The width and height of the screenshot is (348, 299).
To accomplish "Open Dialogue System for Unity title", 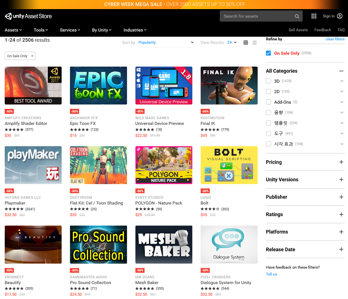I will point(226,282).
